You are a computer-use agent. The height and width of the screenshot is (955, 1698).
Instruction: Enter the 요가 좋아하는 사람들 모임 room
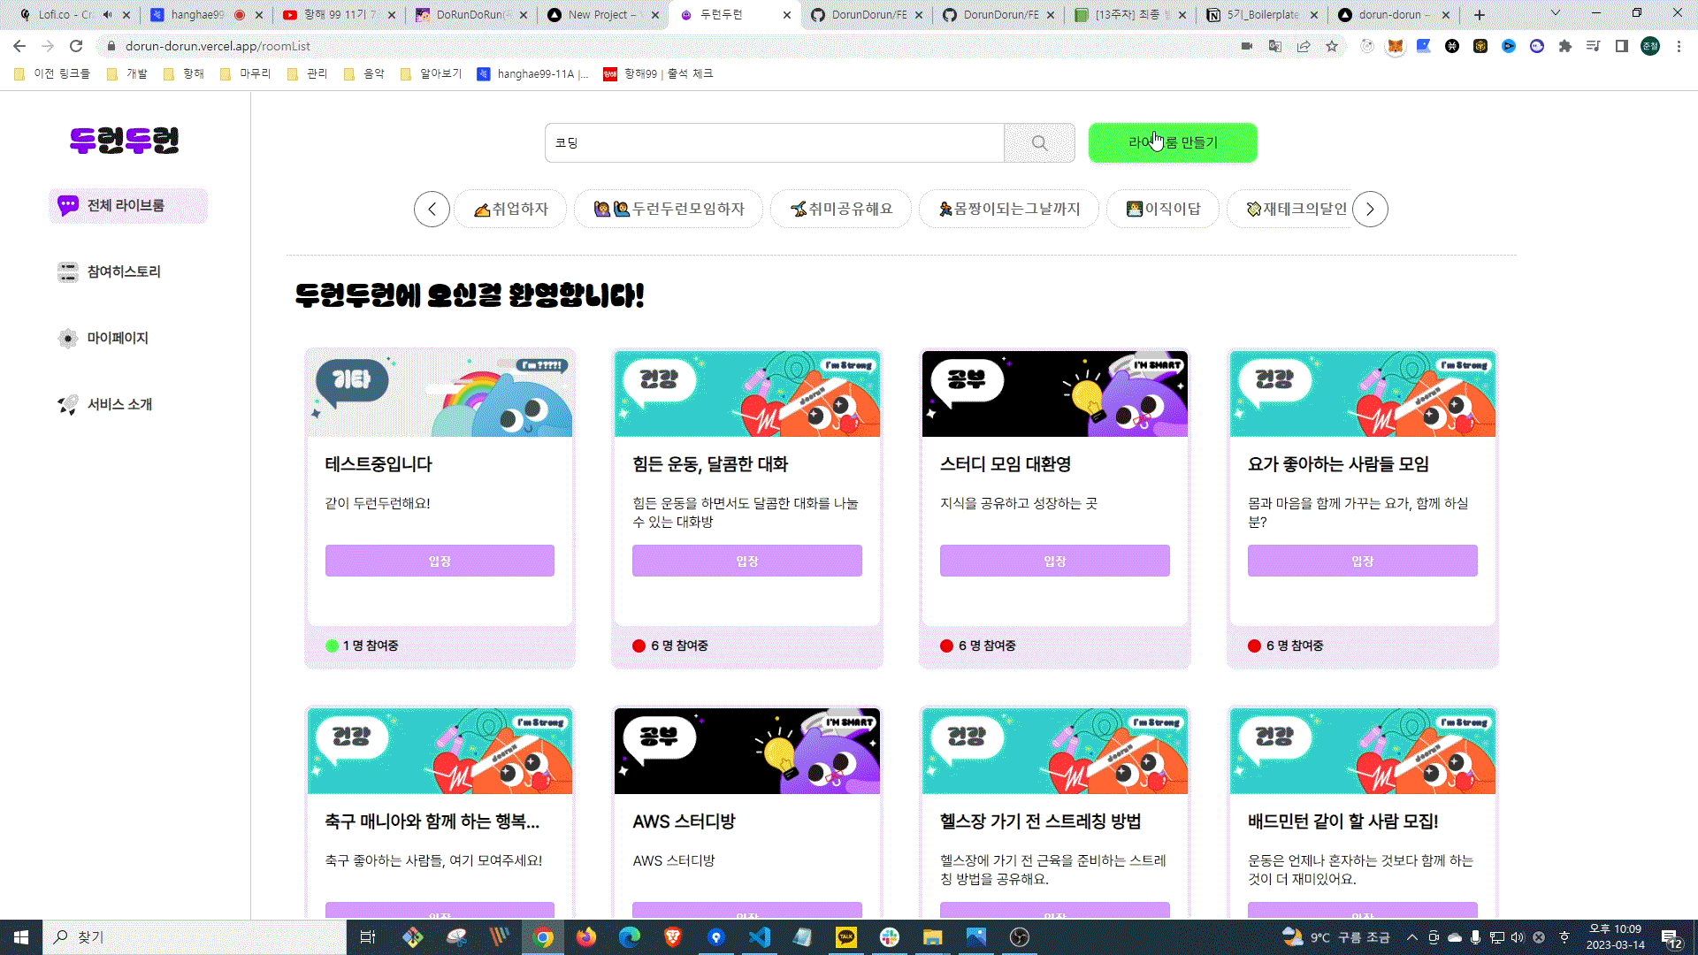[1363, 561]
